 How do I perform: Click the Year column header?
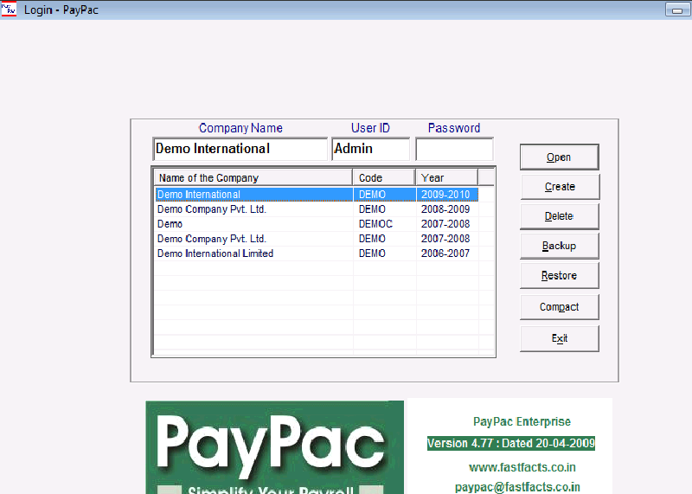(446, 177)
